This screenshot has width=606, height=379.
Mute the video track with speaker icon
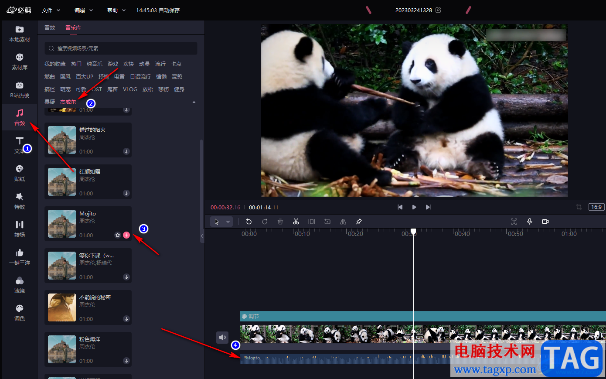[x=222, y=337]
